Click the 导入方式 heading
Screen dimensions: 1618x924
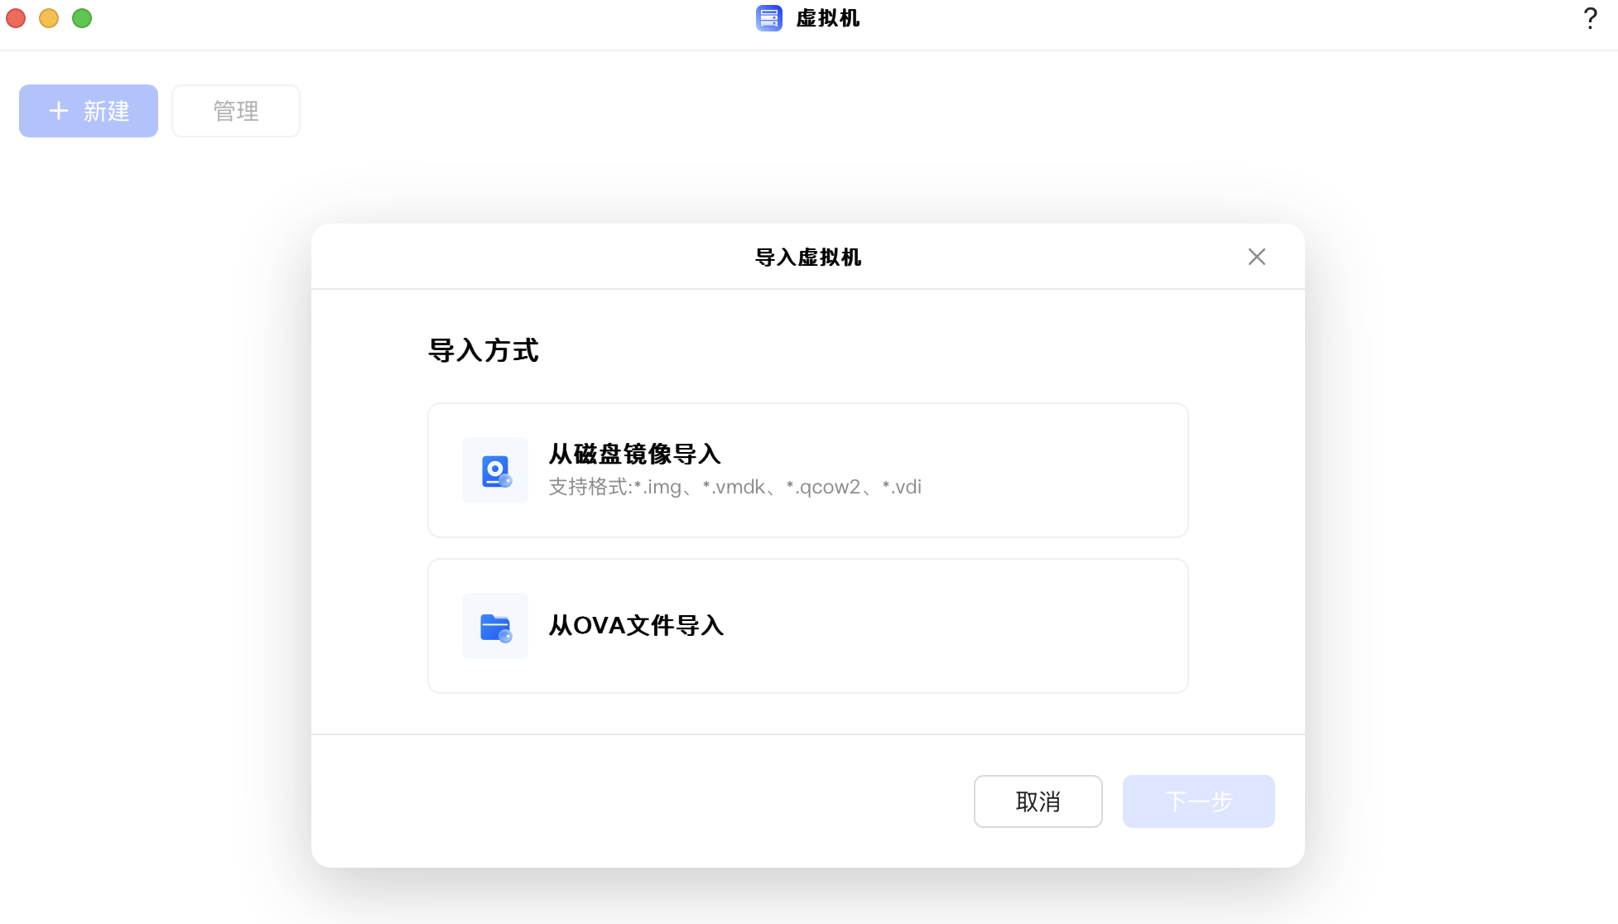click(x=484, y=350)
